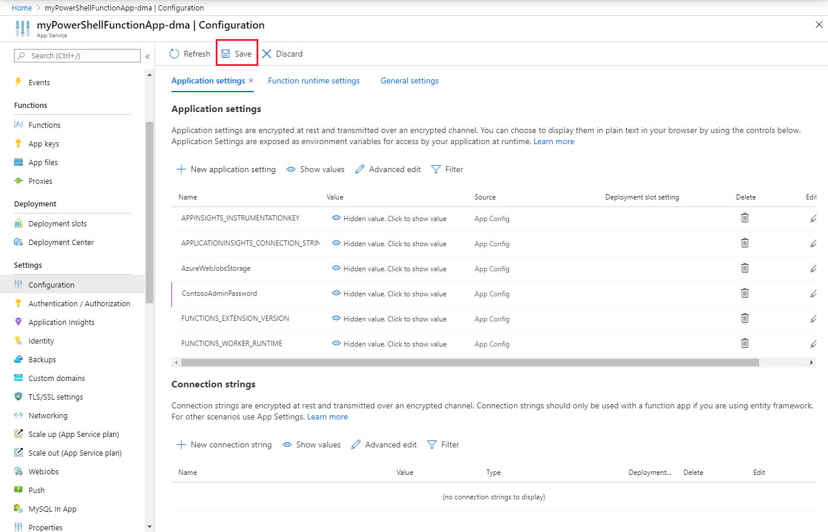The image size is (828, 532).
Task: Collapse the sidebar with double chevron
Action: tap(148, 56)
